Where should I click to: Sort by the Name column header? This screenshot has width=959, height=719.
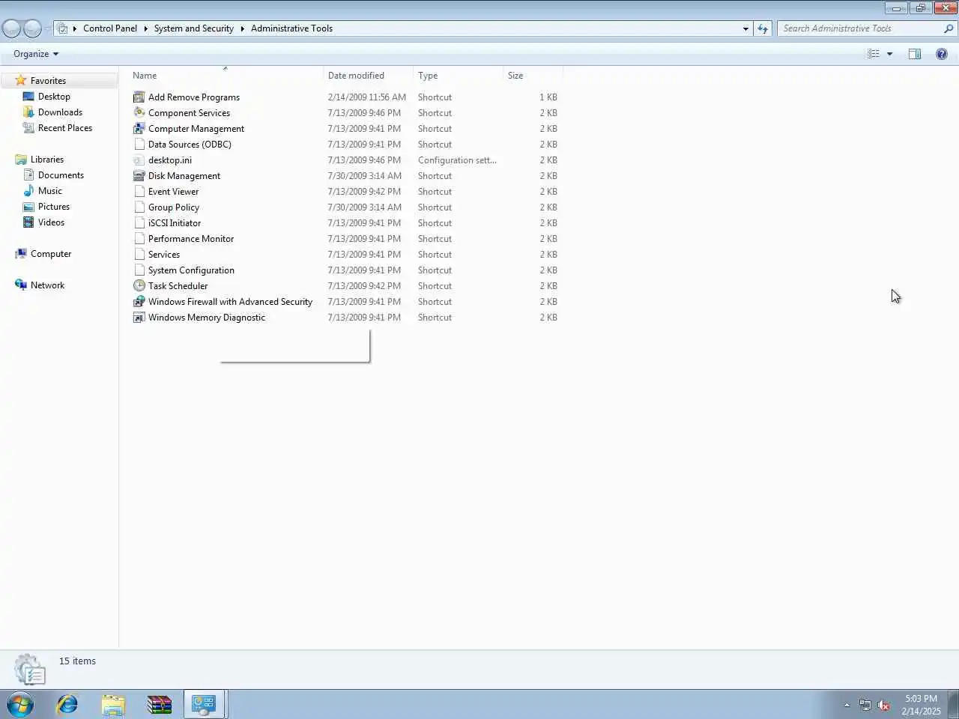tap(225, 76)
